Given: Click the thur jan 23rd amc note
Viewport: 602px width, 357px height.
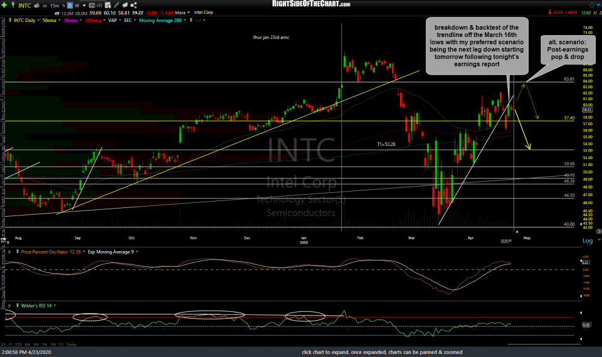Looking at the screenshot, I should [x=271, y=37].
